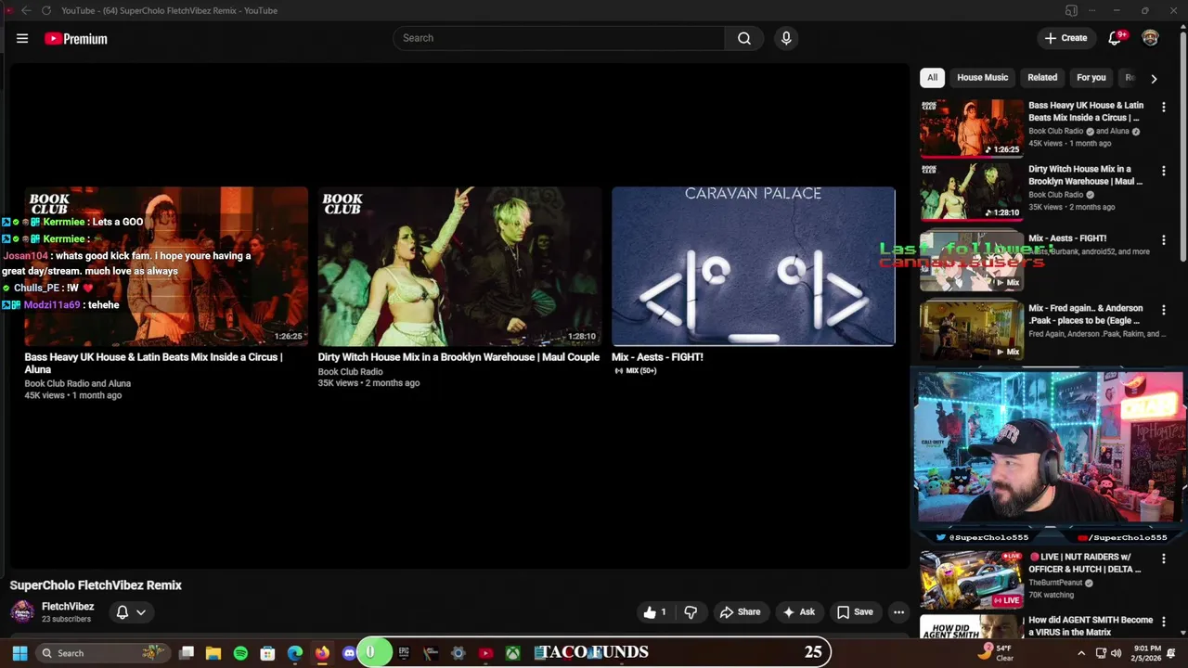Screen dimensions: 1188x668
Task: Open Dirty Witch House Mix sidebar thumbnail
Action: click(971, 191)
